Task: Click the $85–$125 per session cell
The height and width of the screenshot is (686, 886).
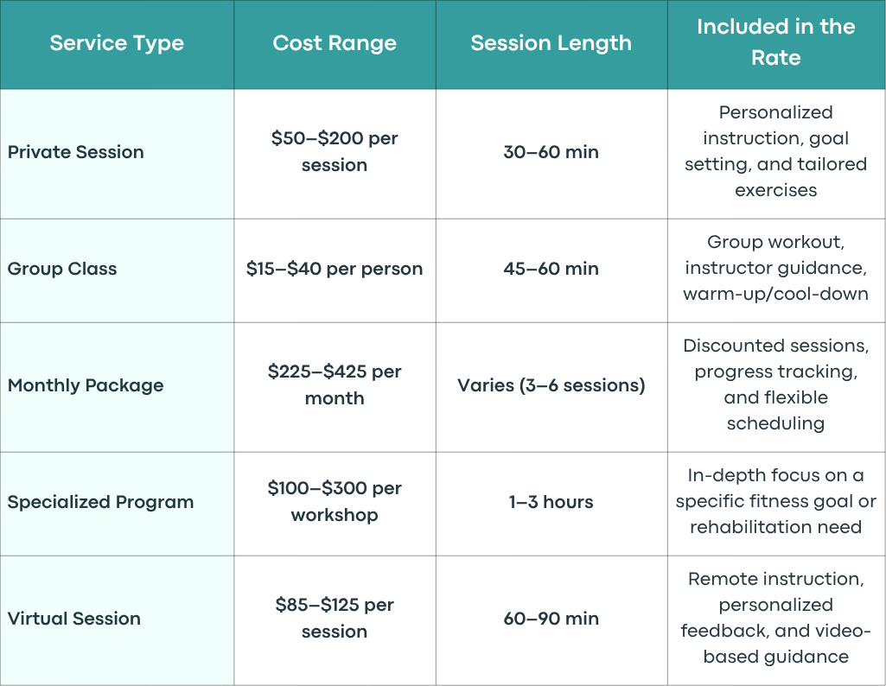Action: pyautogui.click(x=335, y=619)
